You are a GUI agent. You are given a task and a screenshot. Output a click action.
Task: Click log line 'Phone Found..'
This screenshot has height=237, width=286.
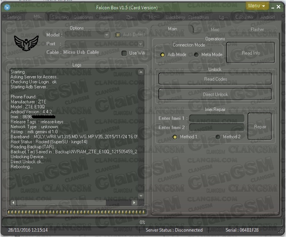24,97
